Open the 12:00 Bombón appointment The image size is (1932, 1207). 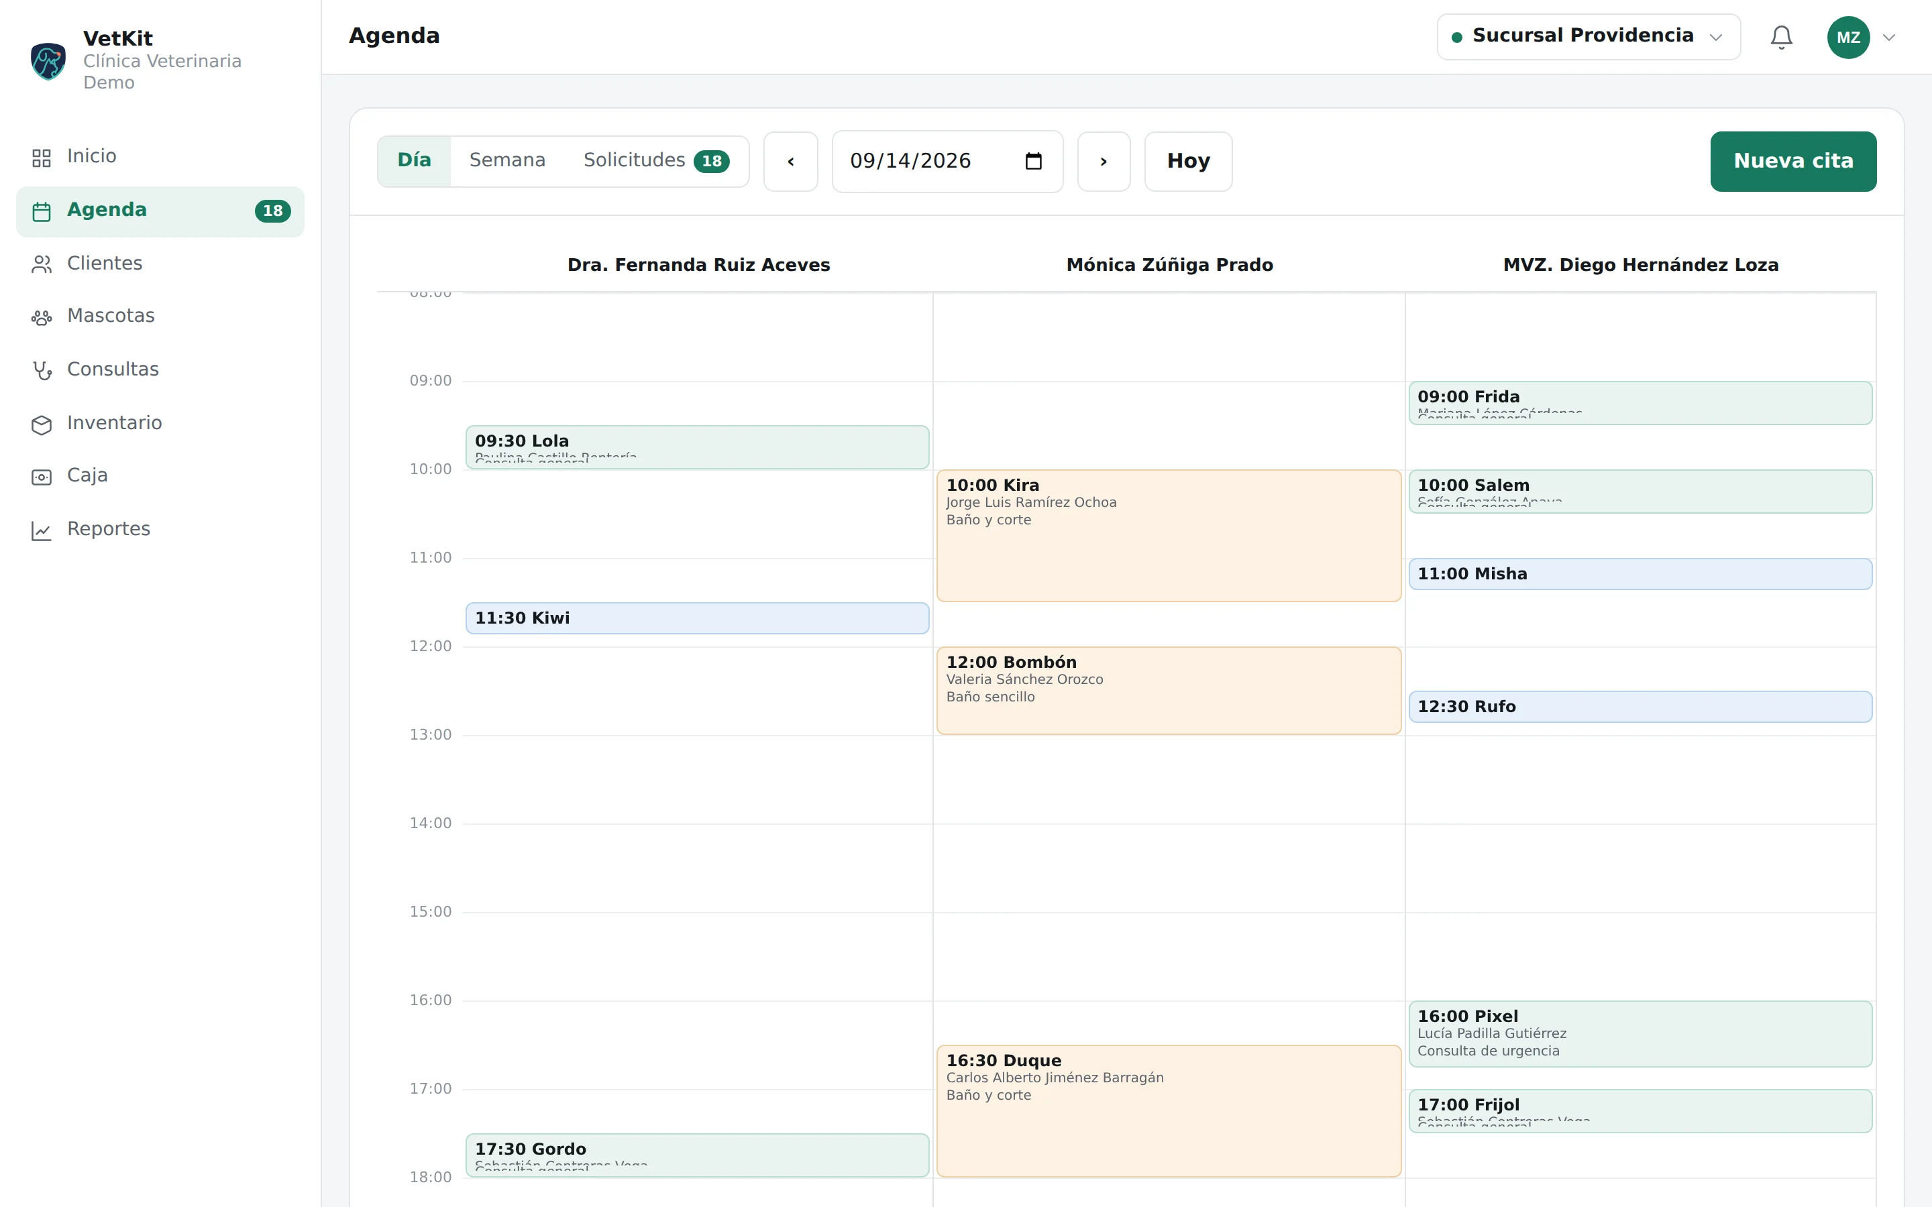1169,691
